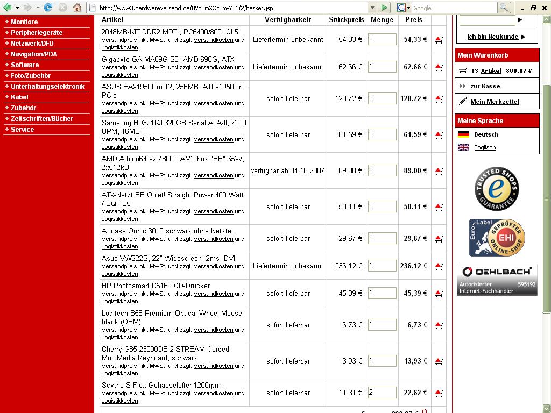Click the green Go arrow beside the address bar
The image size is (551, 413).
384,8
